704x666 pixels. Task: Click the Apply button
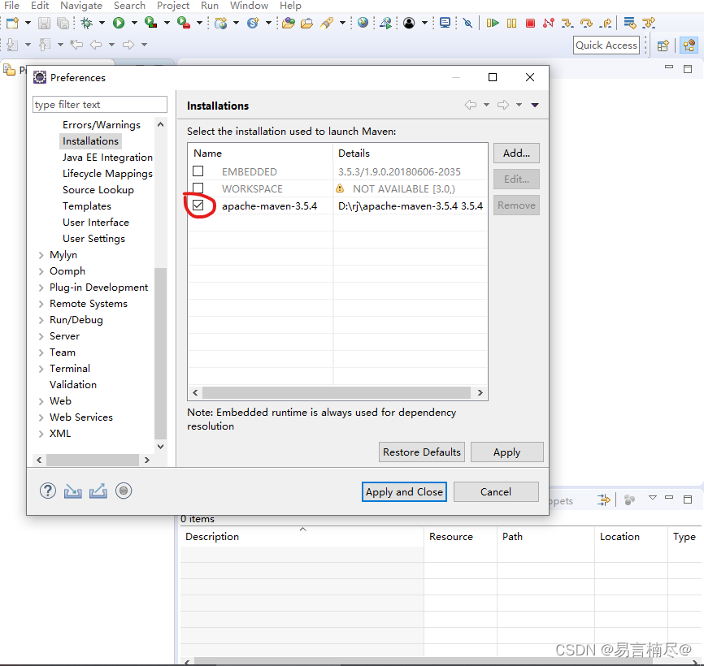[x=507, y=452]
